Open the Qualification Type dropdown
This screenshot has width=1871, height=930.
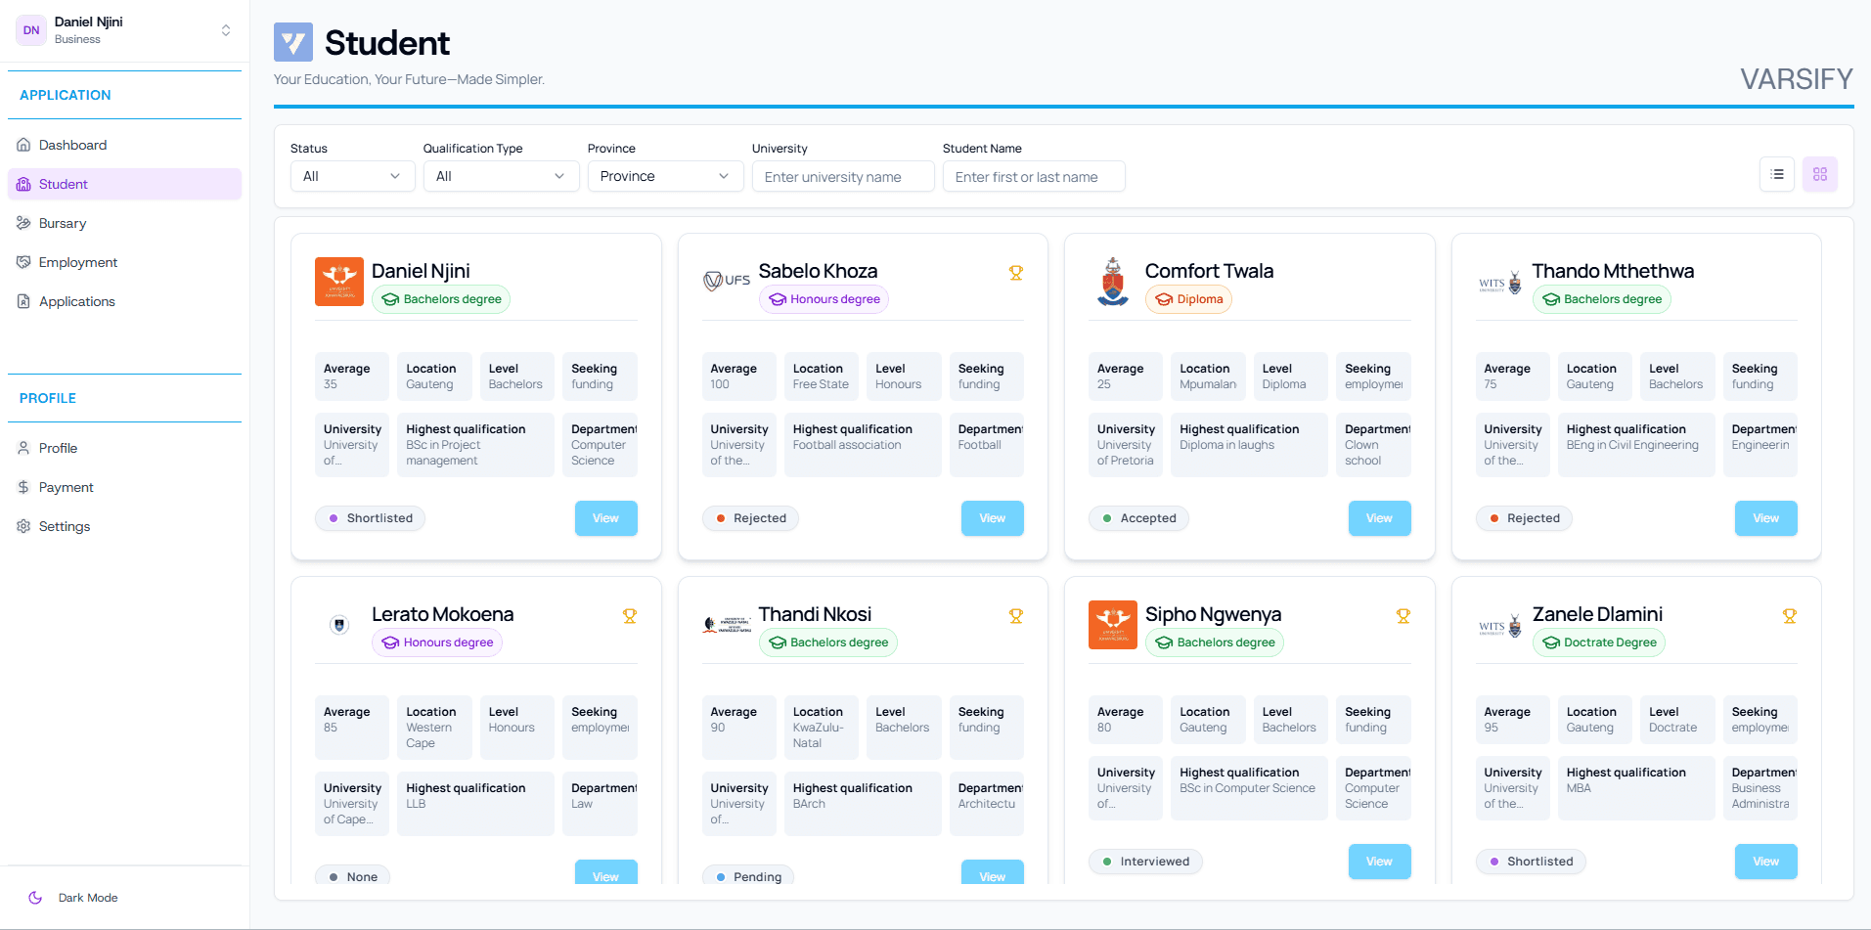[501, 176]
